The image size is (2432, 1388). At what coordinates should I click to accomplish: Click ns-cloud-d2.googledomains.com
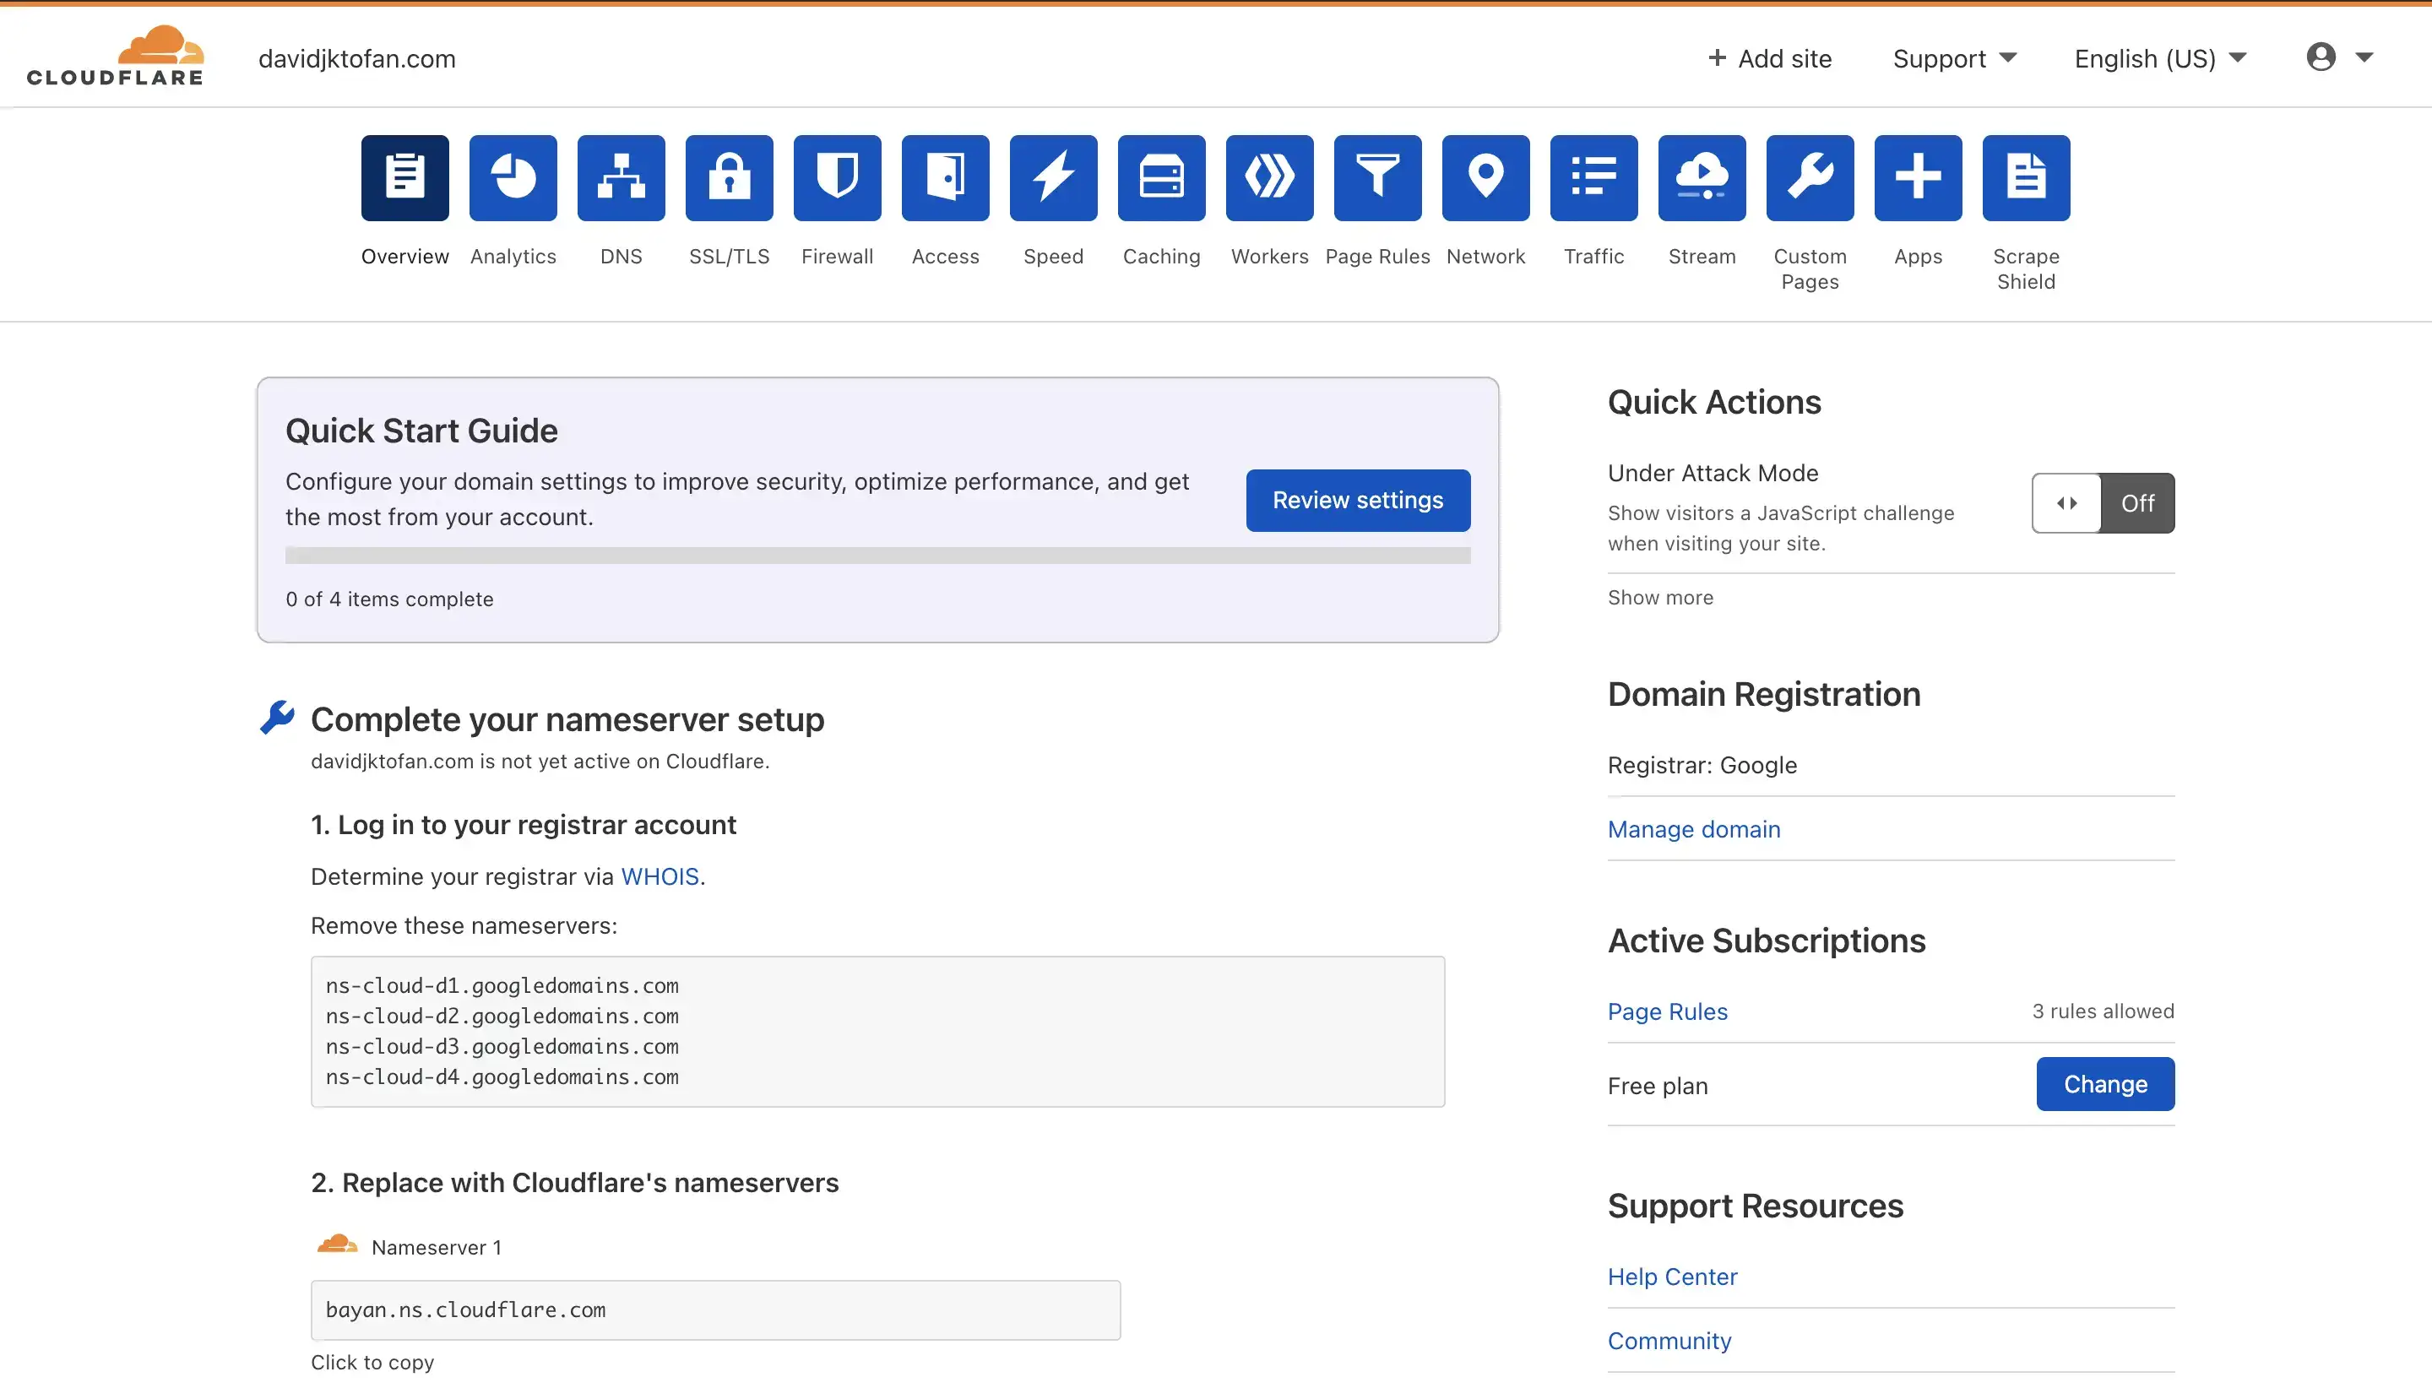(x=502, y=1017)
